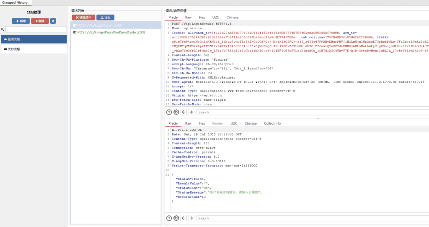The height and width of the screenshot is (227, 429).
Task: Click the "Connection: keep-alive" line
Action: coord(194,148)
